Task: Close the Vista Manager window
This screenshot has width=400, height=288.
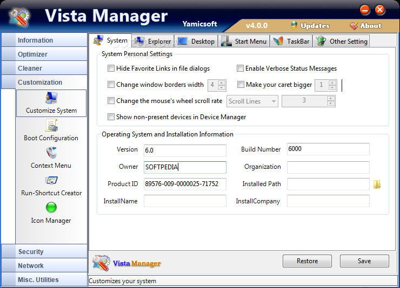Action: (x=380, y=10)
